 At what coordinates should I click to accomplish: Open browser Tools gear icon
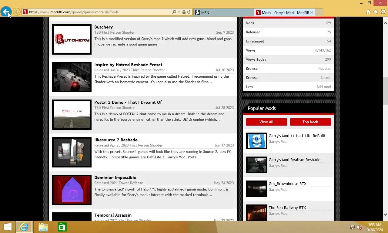click(383, 12)
